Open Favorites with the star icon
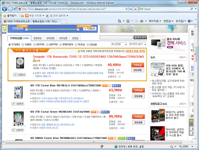Screen dimensions: 199x150 (5, 15)
